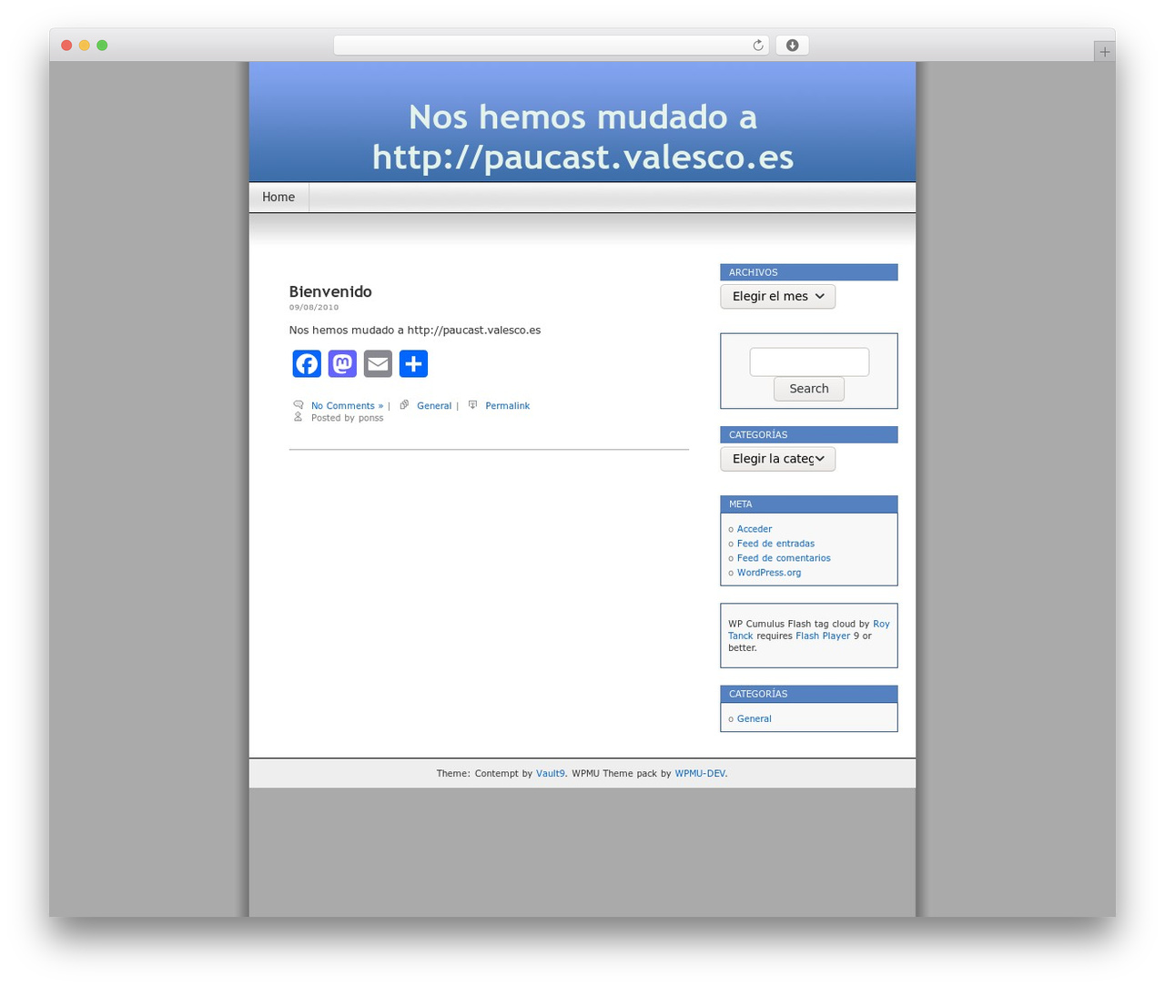The width and height of the screenshot is (1165, 987).
Task: Click the Acceder link in Meta
Action: (755, 529)
